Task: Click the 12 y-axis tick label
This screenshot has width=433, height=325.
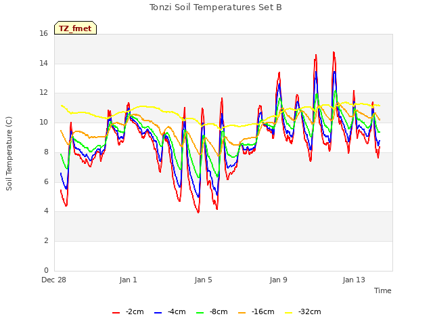Action: [43, 93]
